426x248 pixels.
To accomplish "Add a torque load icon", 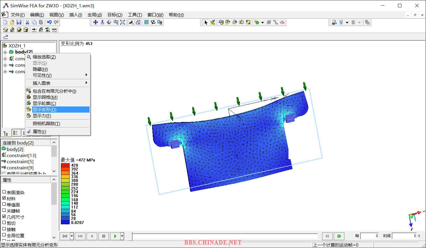I will tap(41, 30).
